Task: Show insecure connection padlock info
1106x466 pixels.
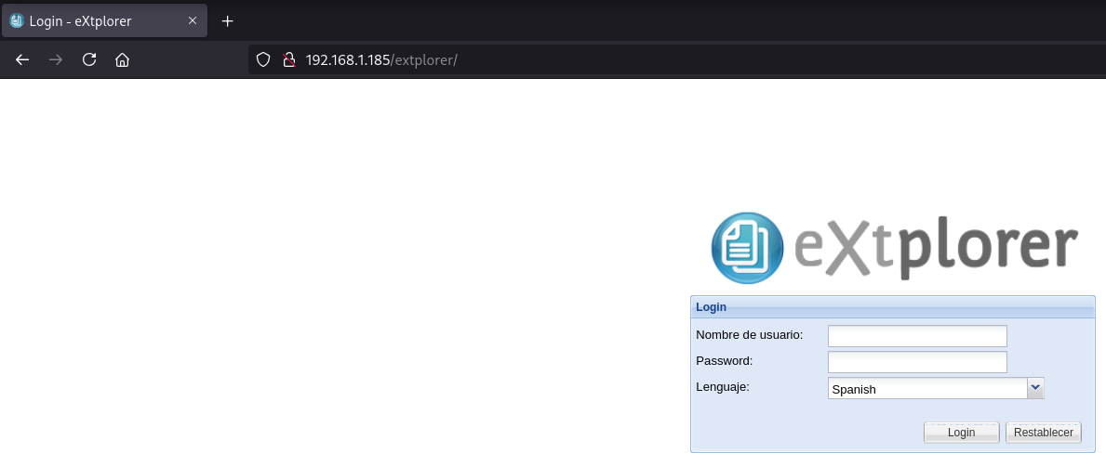Action: point(288,60)
